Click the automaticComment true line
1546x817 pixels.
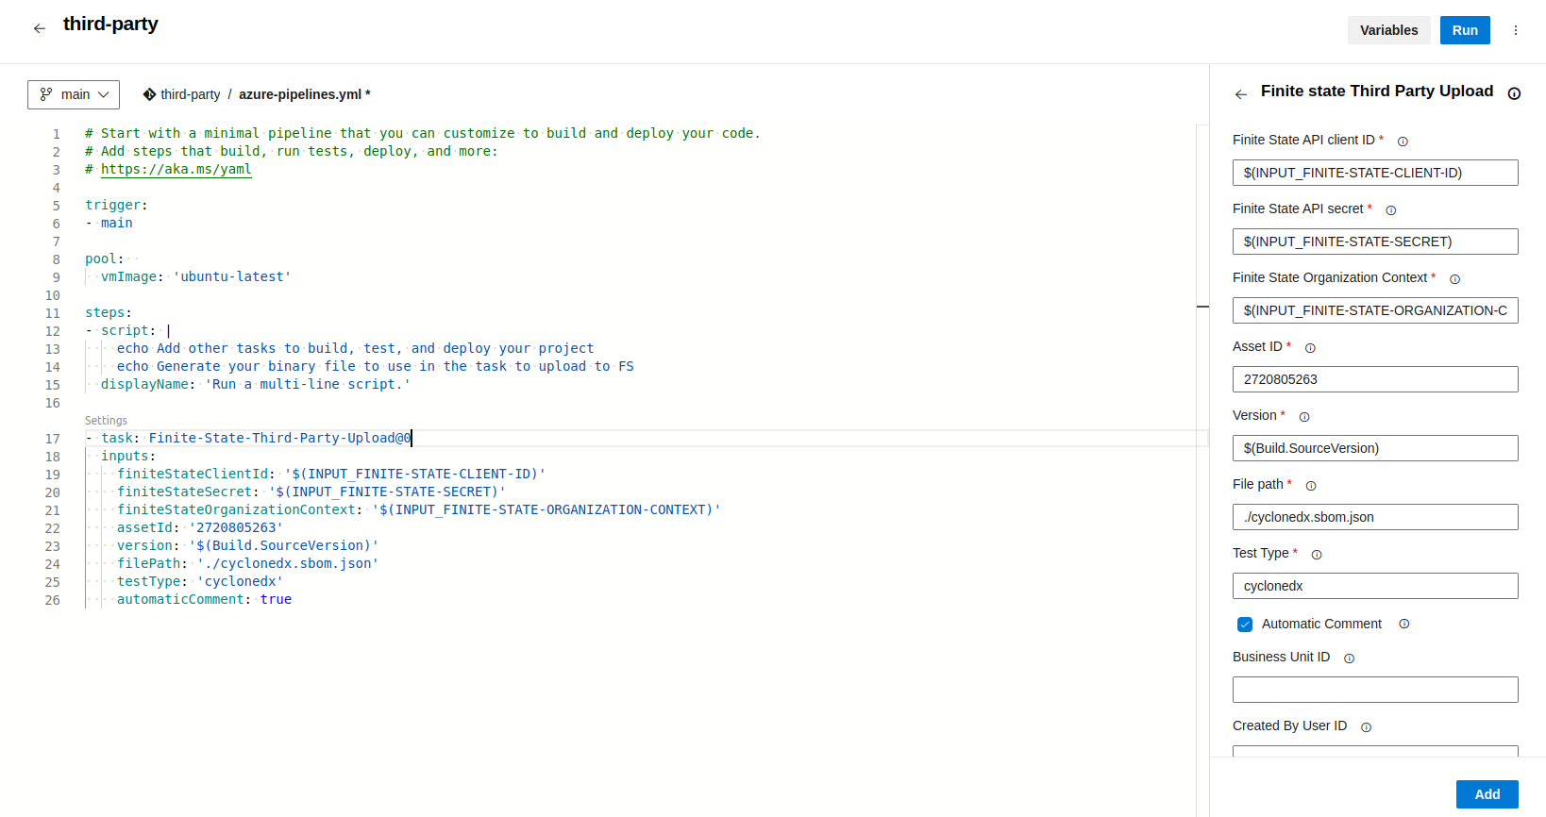pyautogui.click(x=204, y=599)
